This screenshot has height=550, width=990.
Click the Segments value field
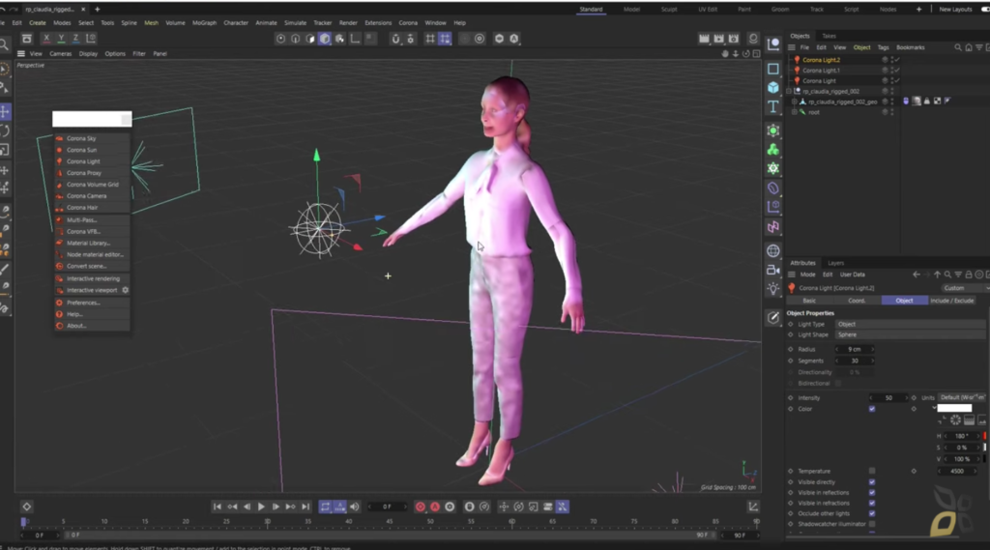pyautogui.click(x=855, y=361)
